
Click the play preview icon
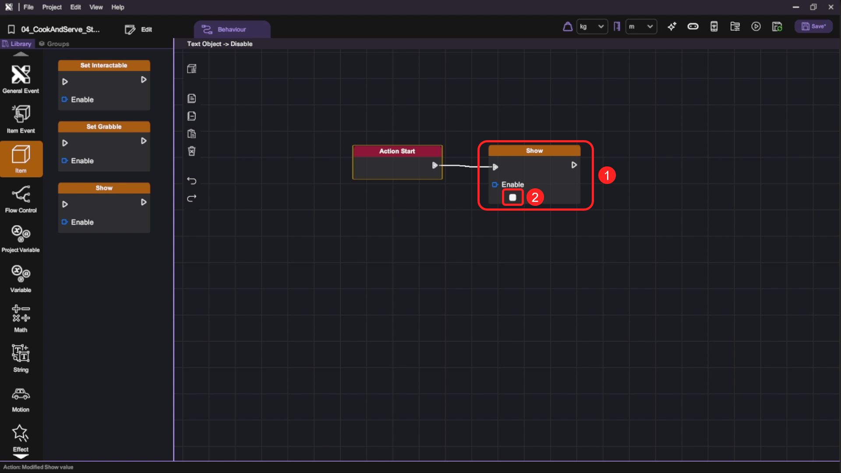pyautogui.click(x=756, y=27)
